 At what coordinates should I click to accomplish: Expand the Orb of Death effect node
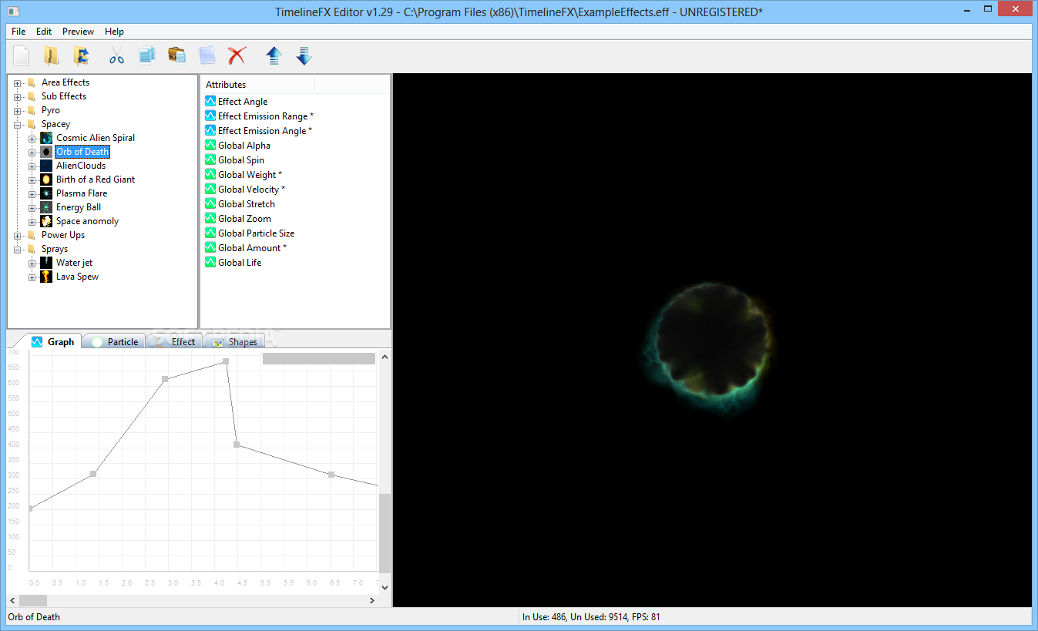pyautogui.click(x=32, y=153)
